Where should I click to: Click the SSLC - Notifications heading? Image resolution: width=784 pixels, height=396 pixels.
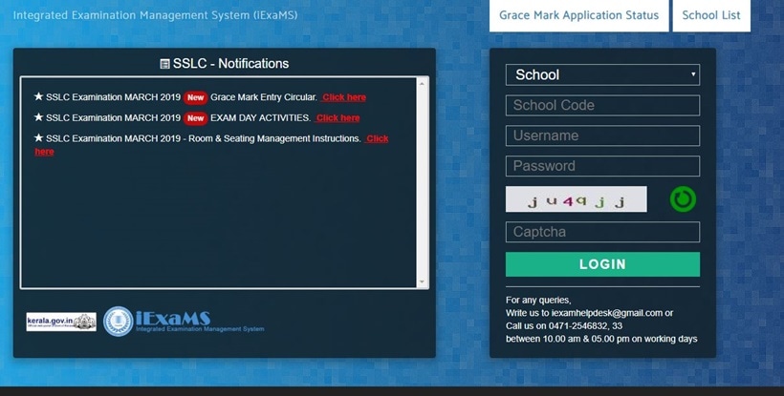(230, 64)
